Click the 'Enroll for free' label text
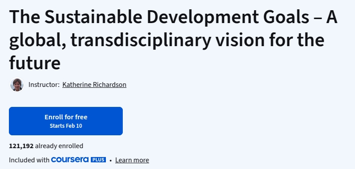 (66, 117)
